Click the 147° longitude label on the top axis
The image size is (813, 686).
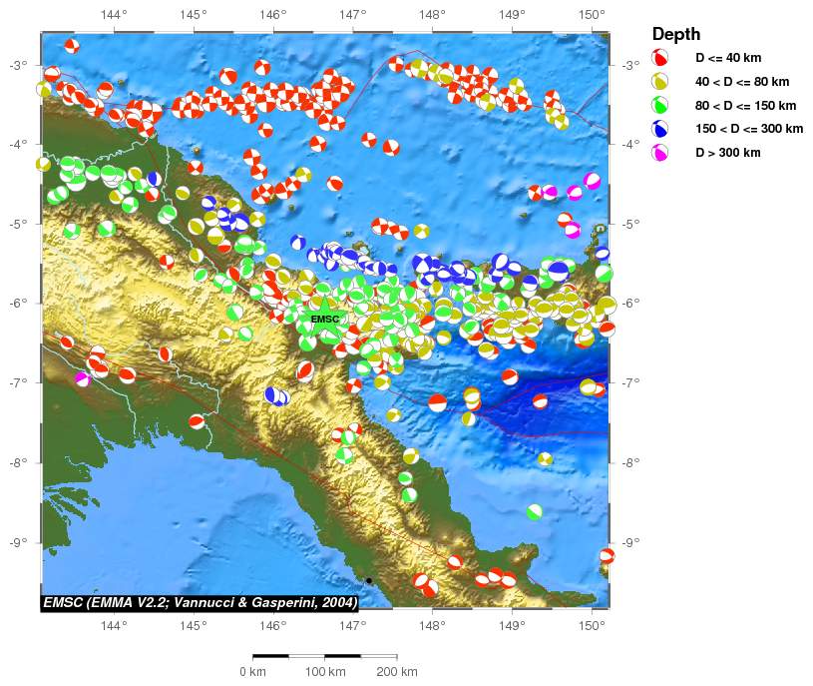(352, 15)
